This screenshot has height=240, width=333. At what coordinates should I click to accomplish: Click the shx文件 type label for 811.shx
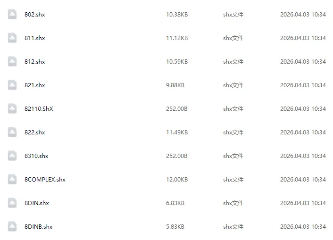233,38
